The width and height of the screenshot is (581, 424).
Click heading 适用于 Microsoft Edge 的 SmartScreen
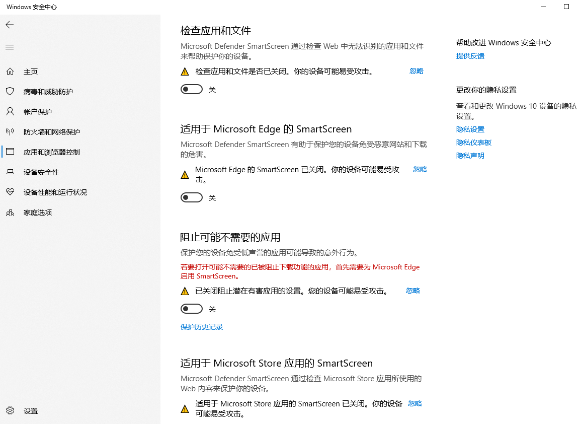pos(266,129)
